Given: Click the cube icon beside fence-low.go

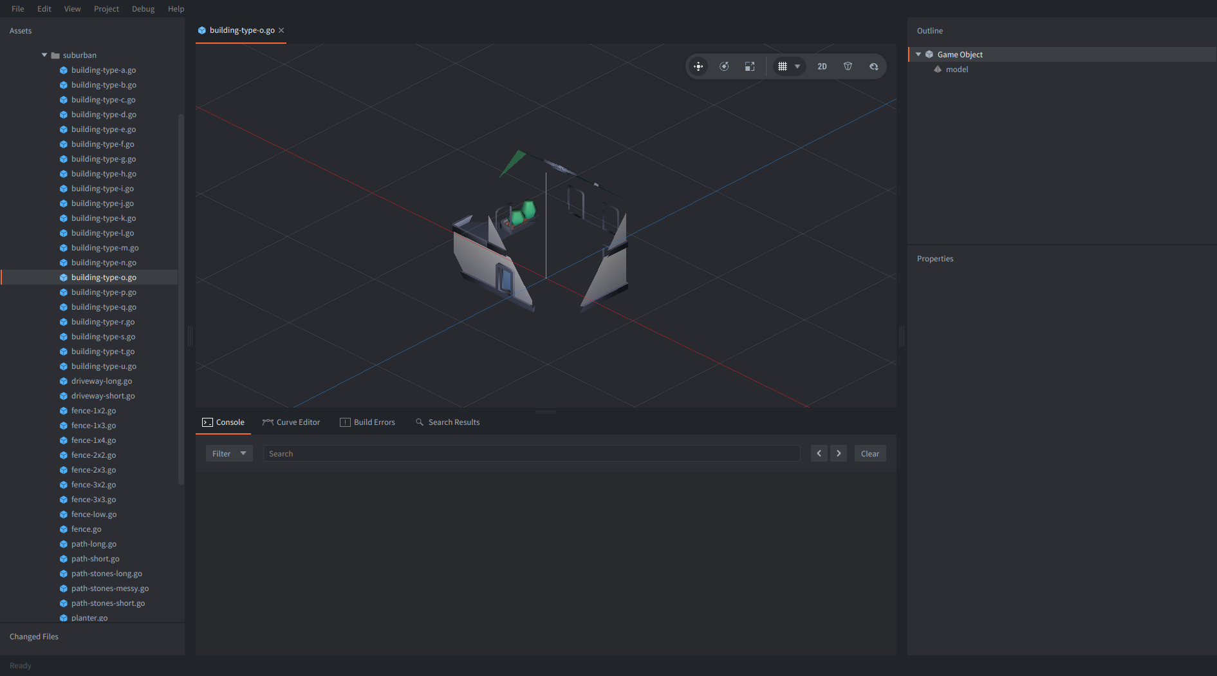Looking at the screenshot, I should [64, 514].
